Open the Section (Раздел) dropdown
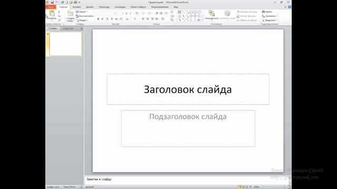The image size is (337, 189). (82, 20)
